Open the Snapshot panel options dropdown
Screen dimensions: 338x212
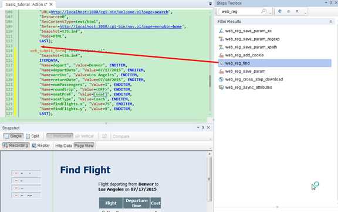coord(198,127)
